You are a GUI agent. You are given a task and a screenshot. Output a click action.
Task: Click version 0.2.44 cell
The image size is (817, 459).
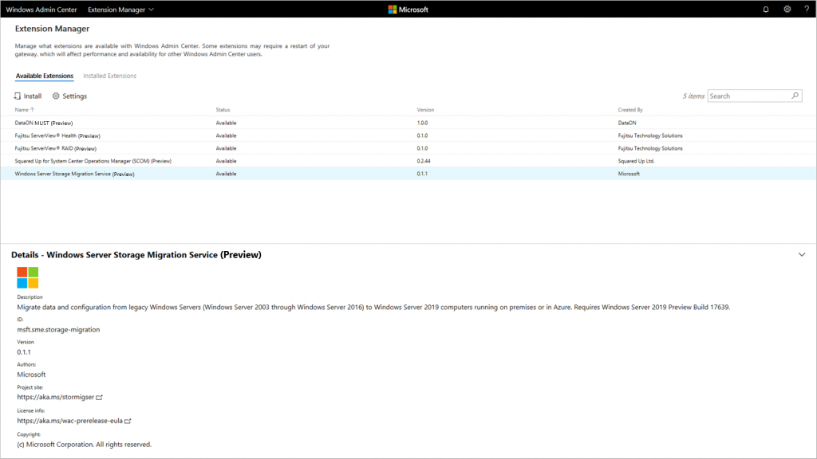[x=423, y=161]
